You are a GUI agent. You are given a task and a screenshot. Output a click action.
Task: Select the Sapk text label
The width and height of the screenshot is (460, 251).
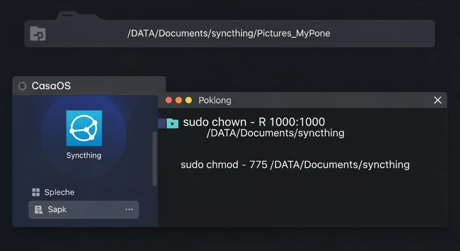coord(57,210)
